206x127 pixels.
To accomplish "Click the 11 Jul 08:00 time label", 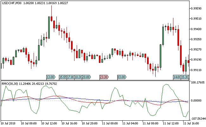I will (151, 123).
